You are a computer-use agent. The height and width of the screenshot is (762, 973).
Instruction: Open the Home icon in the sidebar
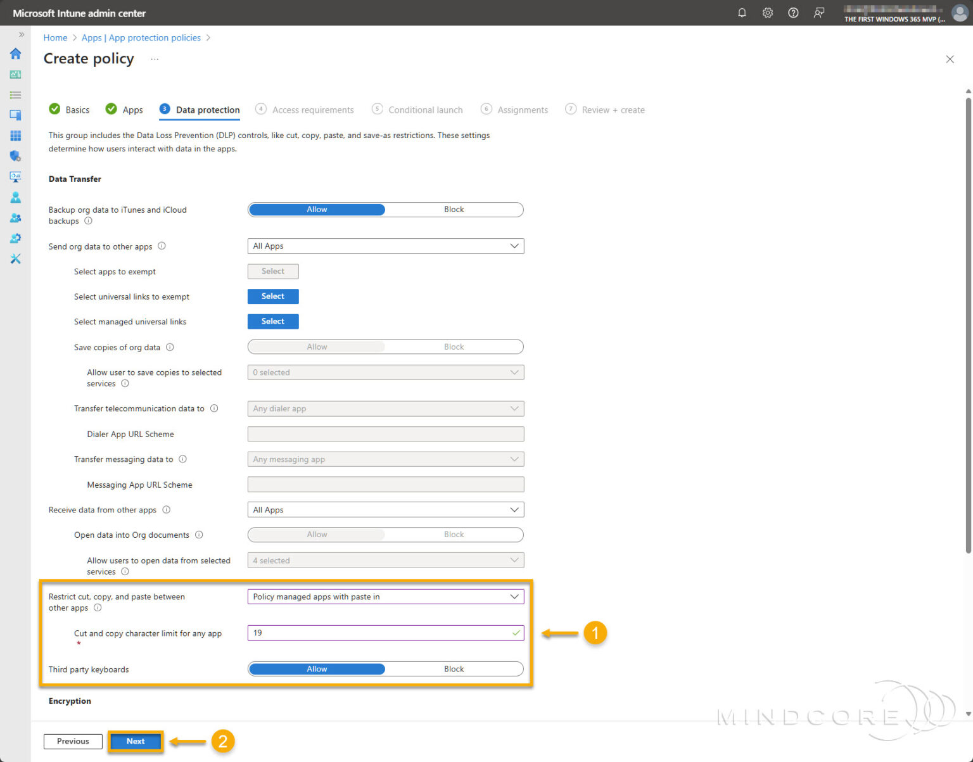15,54
